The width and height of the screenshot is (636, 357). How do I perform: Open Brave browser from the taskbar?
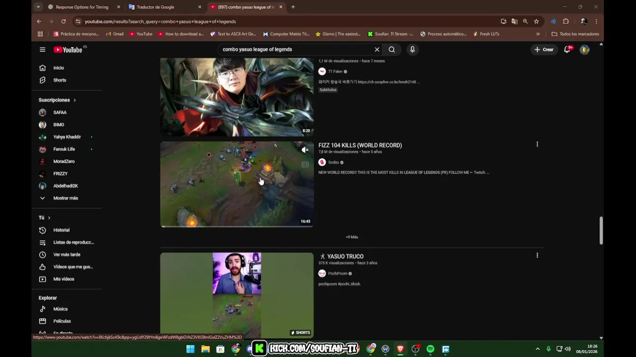click(x=400, y=349)
